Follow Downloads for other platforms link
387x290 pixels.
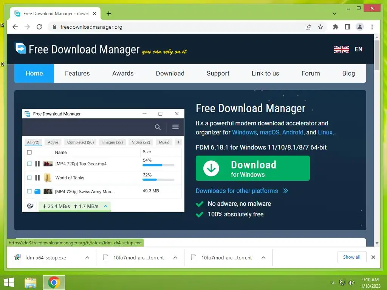point(237,191)
